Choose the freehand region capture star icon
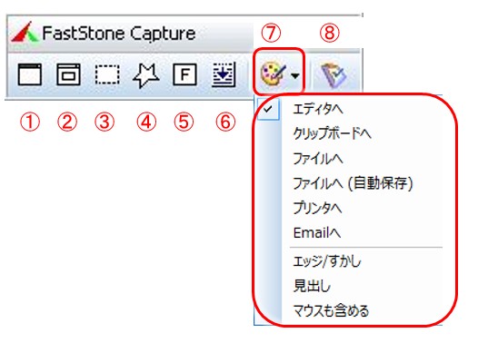The width and height of the screenshot is (488, 343). (146, 75)
